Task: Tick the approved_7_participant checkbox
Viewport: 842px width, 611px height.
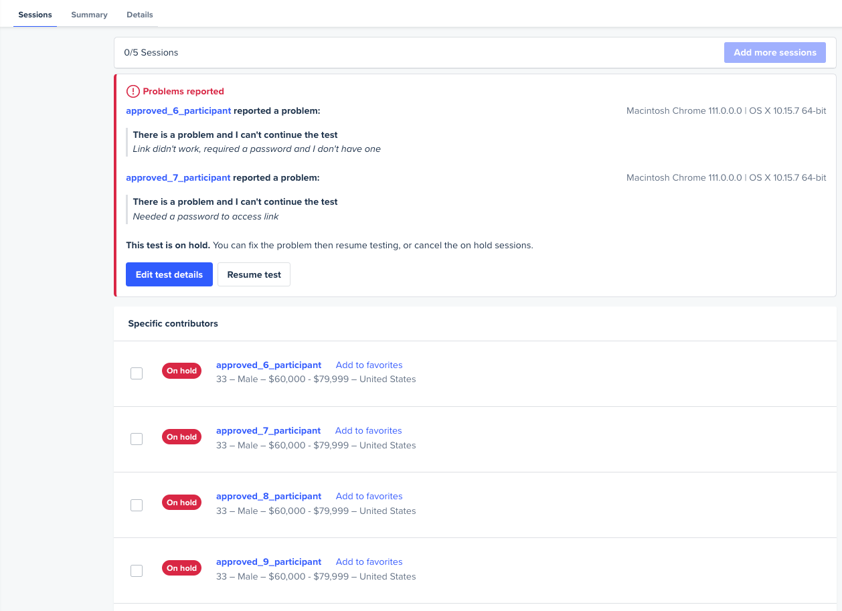Action: coord(137,439)
